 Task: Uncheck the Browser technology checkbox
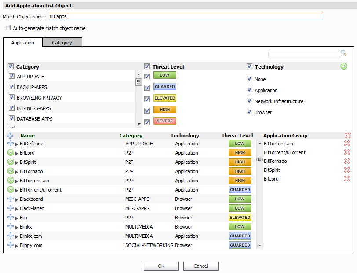pyautogui.click(x=250, y=112)
